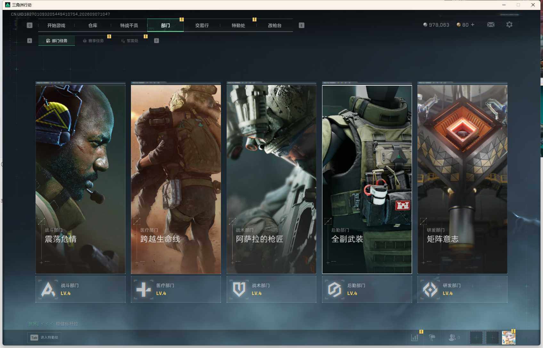Open the 特勤处 tab

tap(239, 25)
